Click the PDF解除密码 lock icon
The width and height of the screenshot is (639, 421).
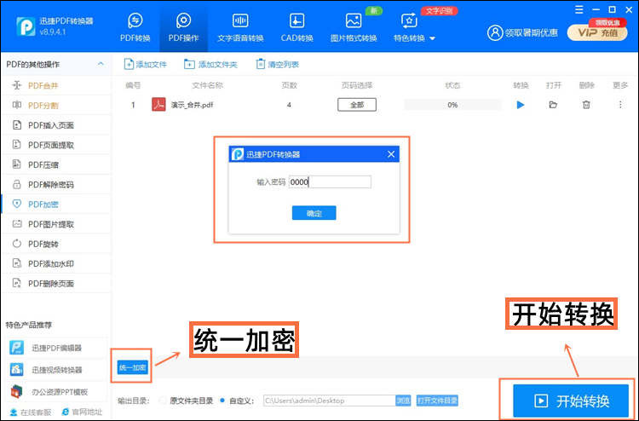coord(17,184)
